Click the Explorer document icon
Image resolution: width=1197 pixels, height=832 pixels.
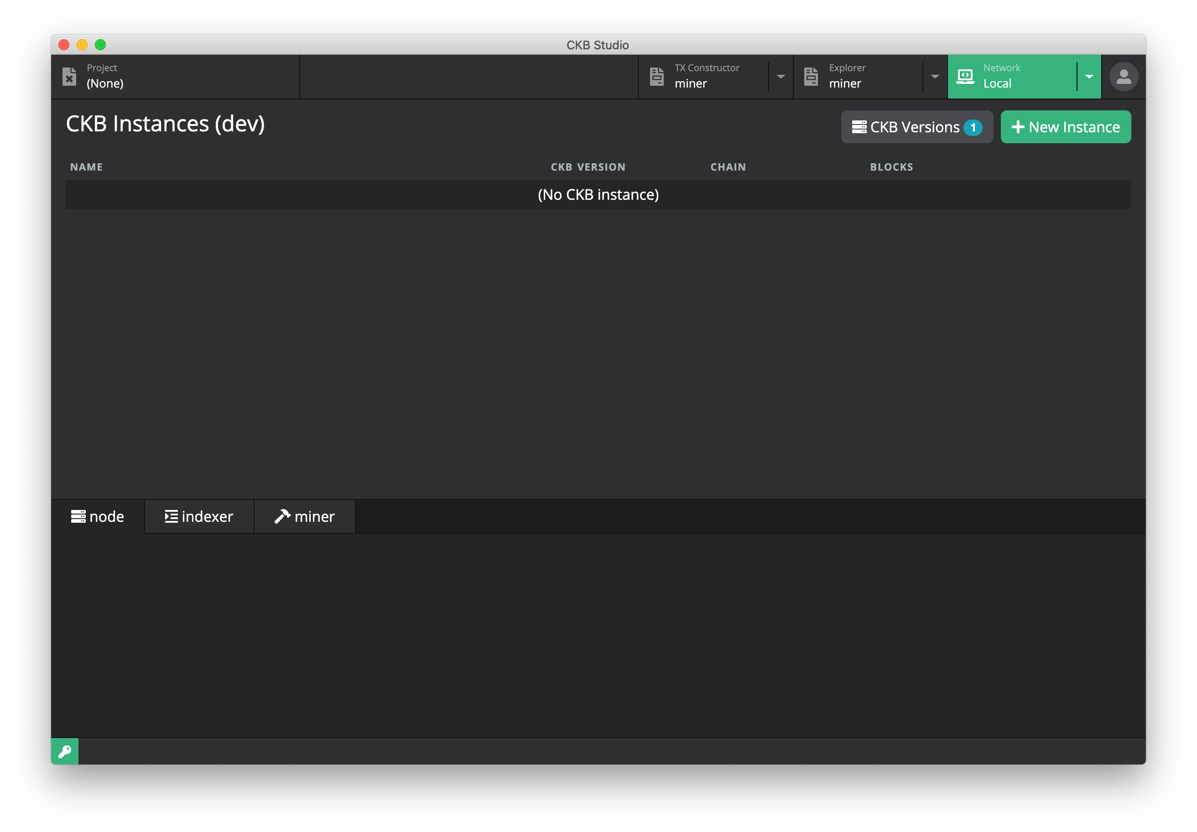pos(811,77)
